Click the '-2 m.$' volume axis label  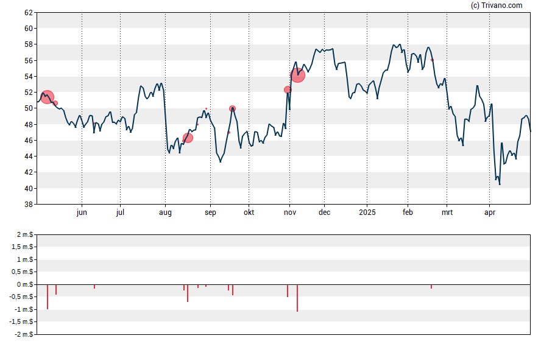click(24, 334)
